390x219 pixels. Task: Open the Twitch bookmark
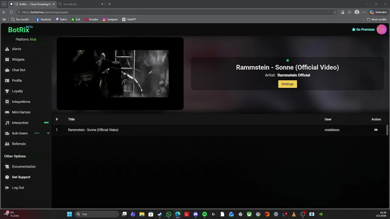pyautogui.click(x=61, y=19)
